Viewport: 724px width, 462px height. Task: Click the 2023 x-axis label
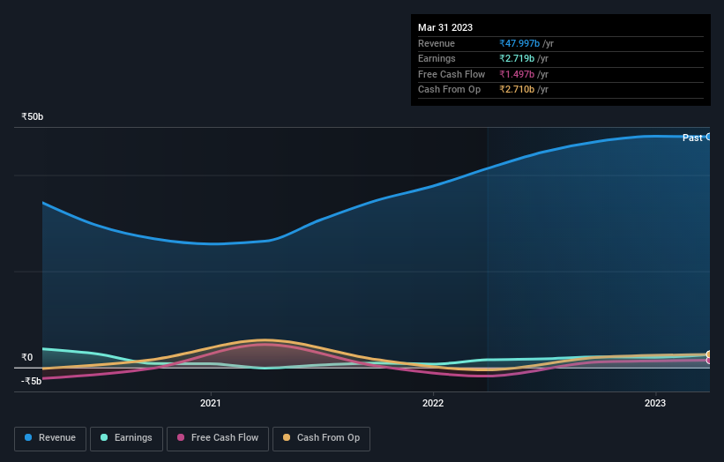(x=654, y=403)
